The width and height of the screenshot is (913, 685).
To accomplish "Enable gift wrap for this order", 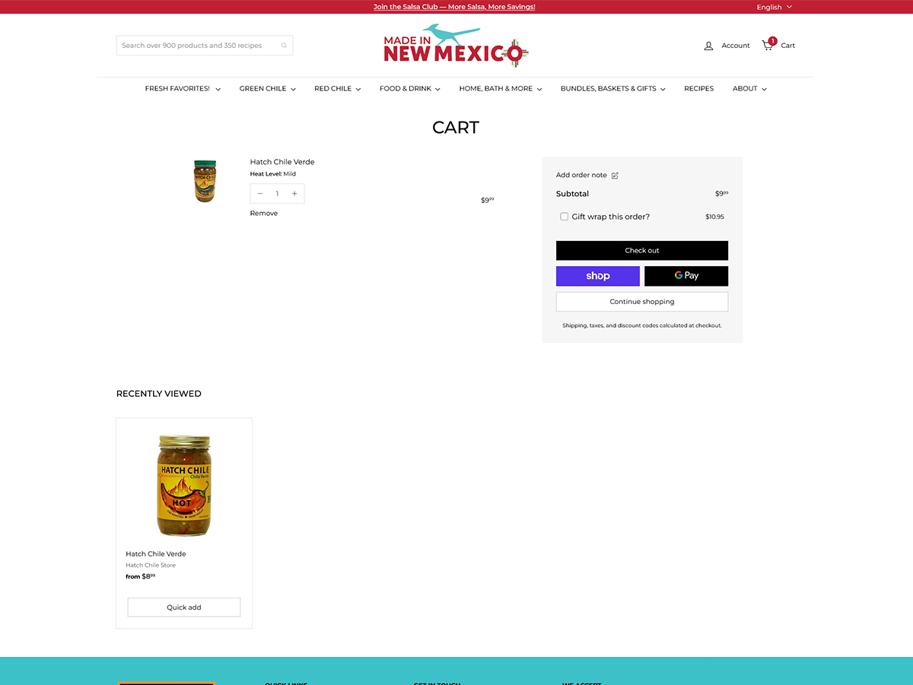I will [x=564, y=217].
